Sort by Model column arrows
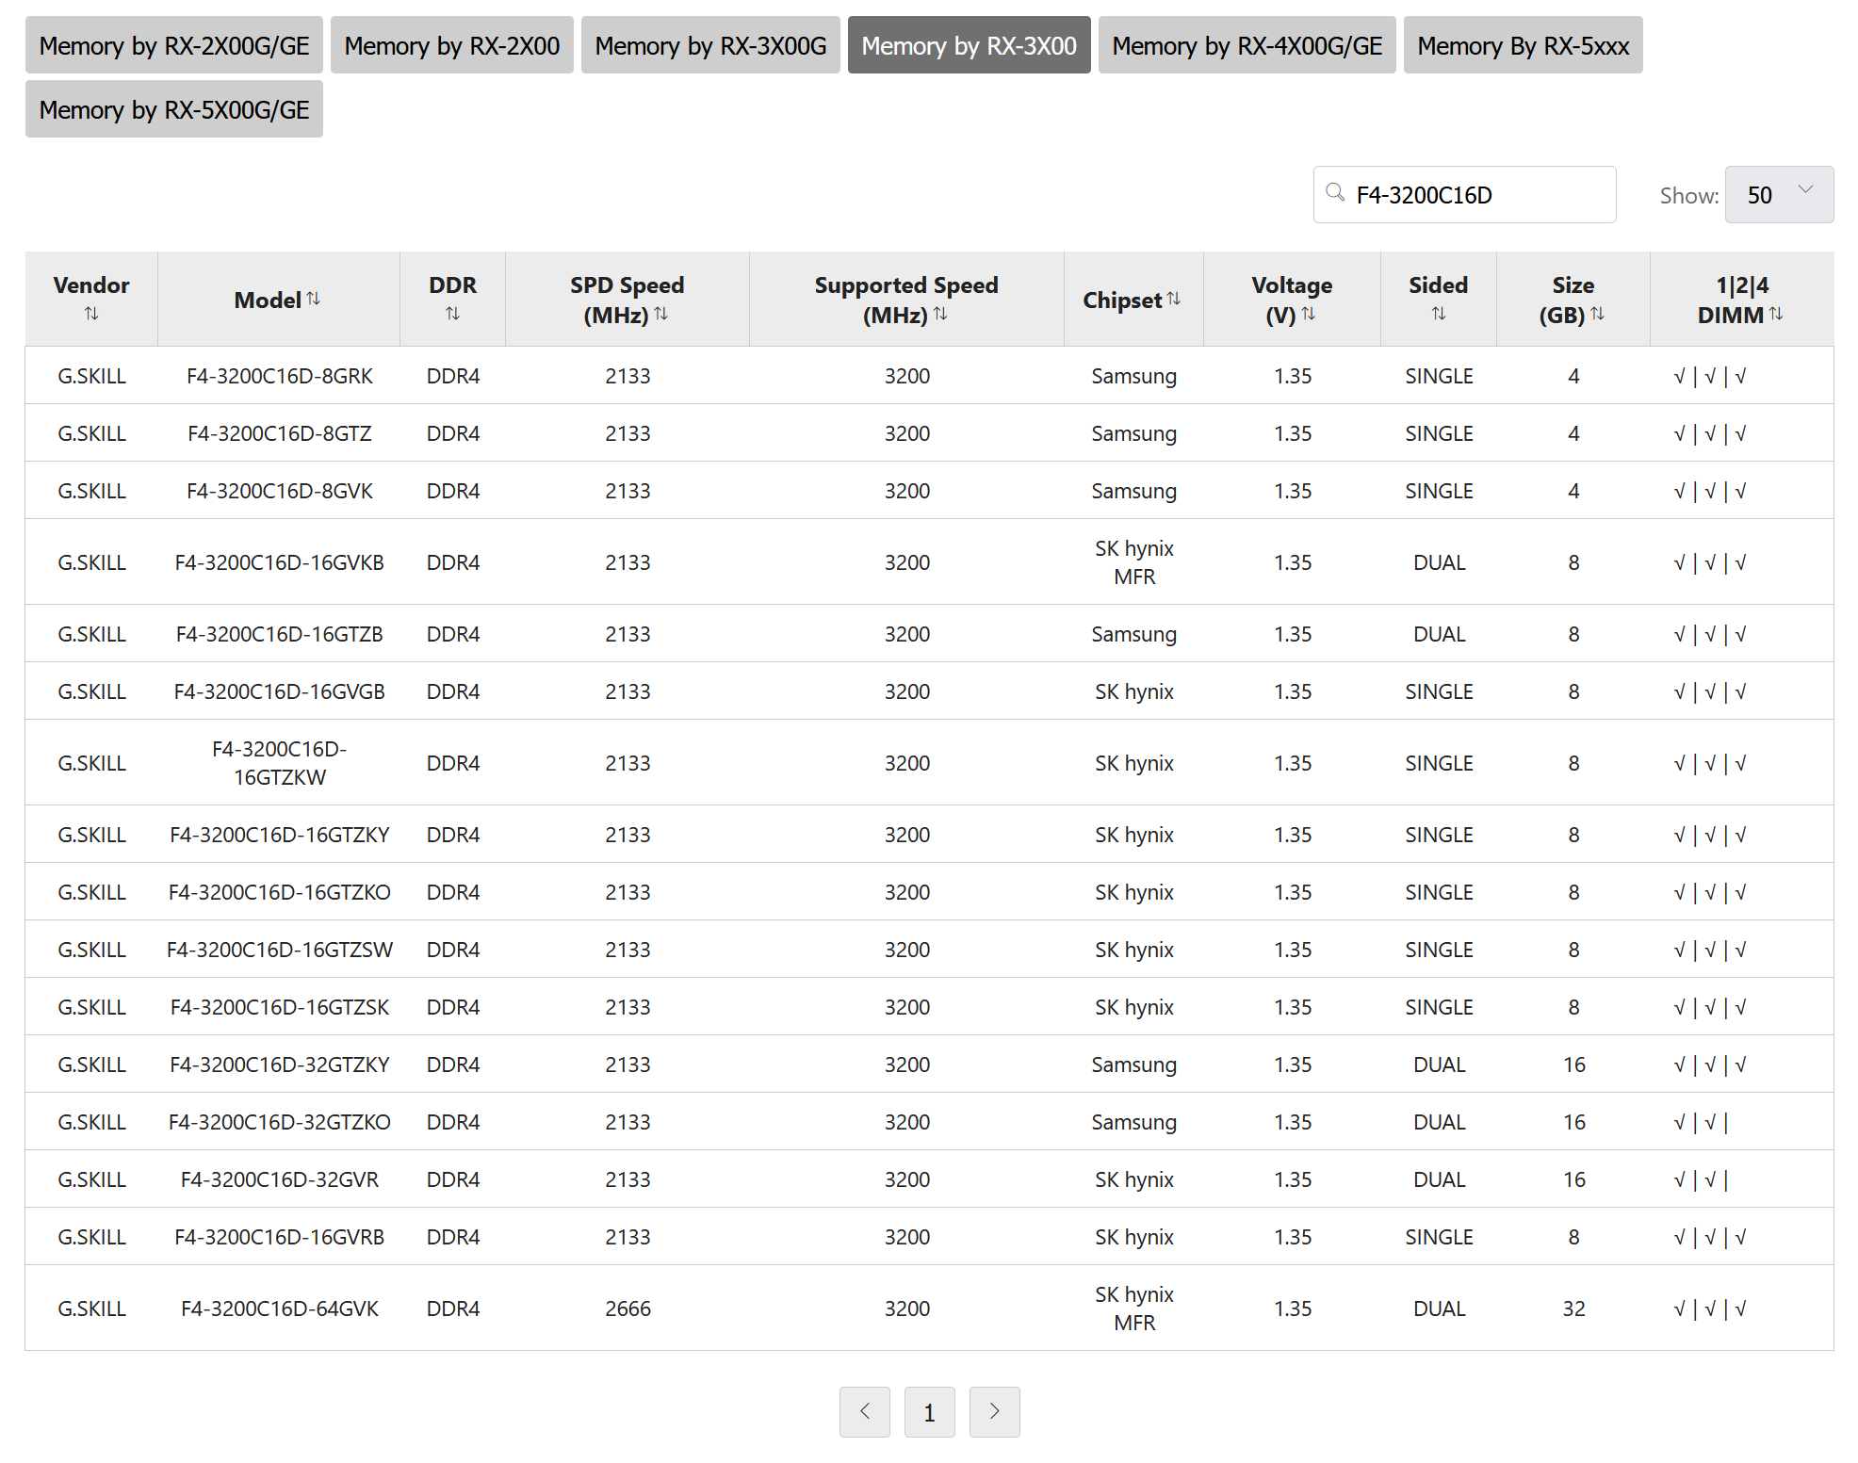The width and height of the screenshot is (1858, 1463). point(314,299)
